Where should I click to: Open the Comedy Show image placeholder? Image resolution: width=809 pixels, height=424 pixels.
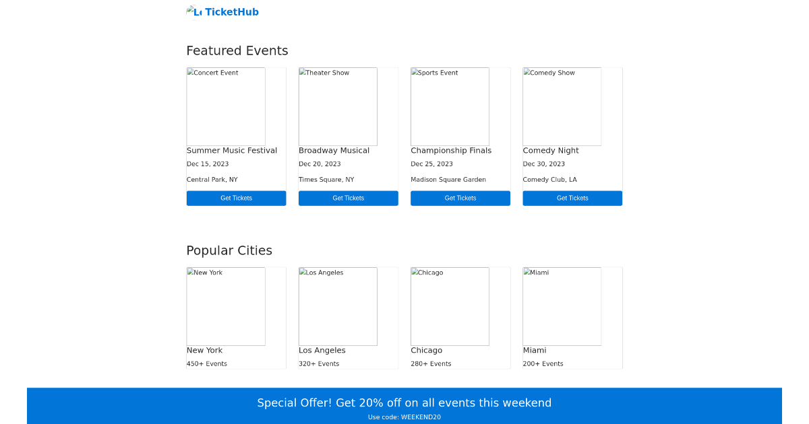(x=561, y=106)
